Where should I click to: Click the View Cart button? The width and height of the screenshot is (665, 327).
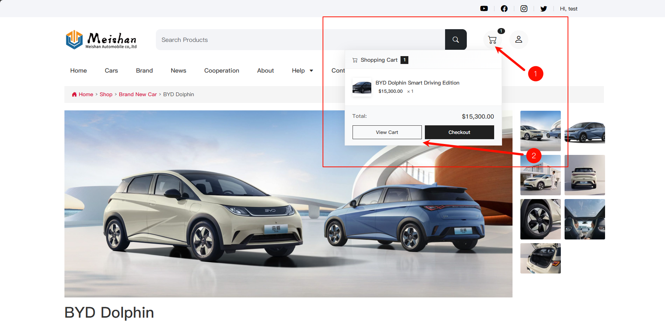387,132
